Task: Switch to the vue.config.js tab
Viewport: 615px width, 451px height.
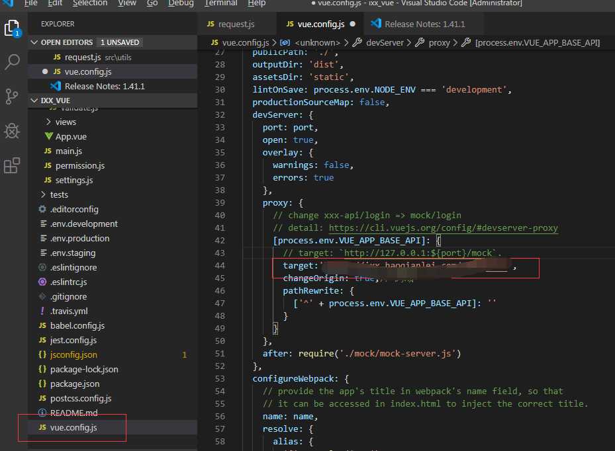Action: 320,24
